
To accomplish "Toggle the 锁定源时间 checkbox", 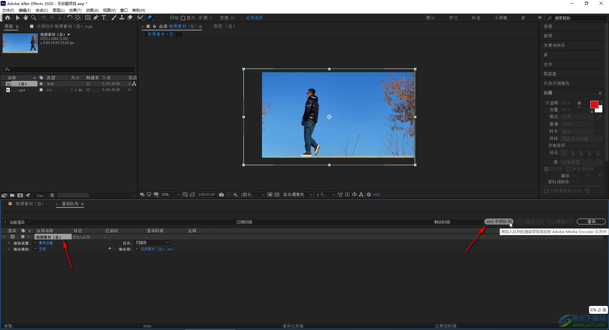I will 569,169.
